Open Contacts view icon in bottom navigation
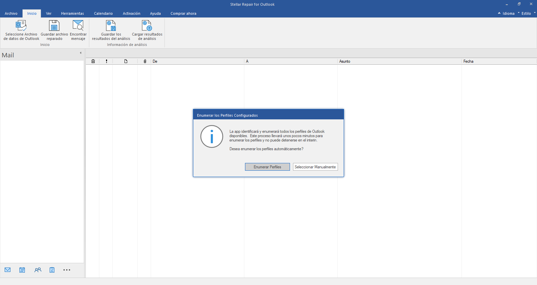 (x=38, y=270)
